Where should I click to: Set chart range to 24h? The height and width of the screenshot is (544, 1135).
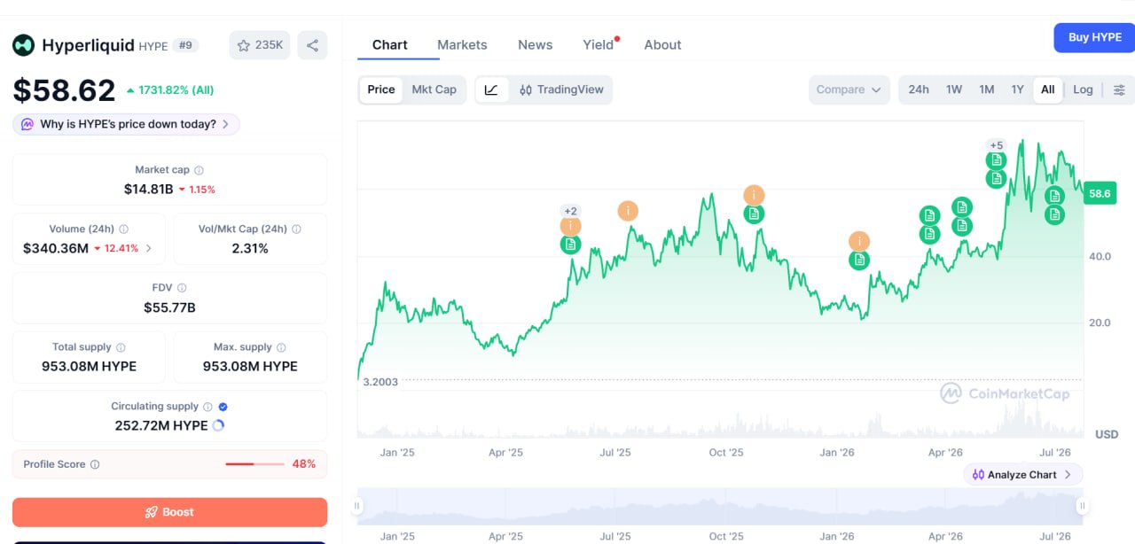[919, 89]
